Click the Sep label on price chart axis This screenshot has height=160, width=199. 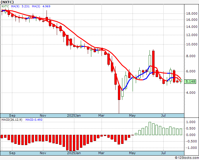click(12, 115)
